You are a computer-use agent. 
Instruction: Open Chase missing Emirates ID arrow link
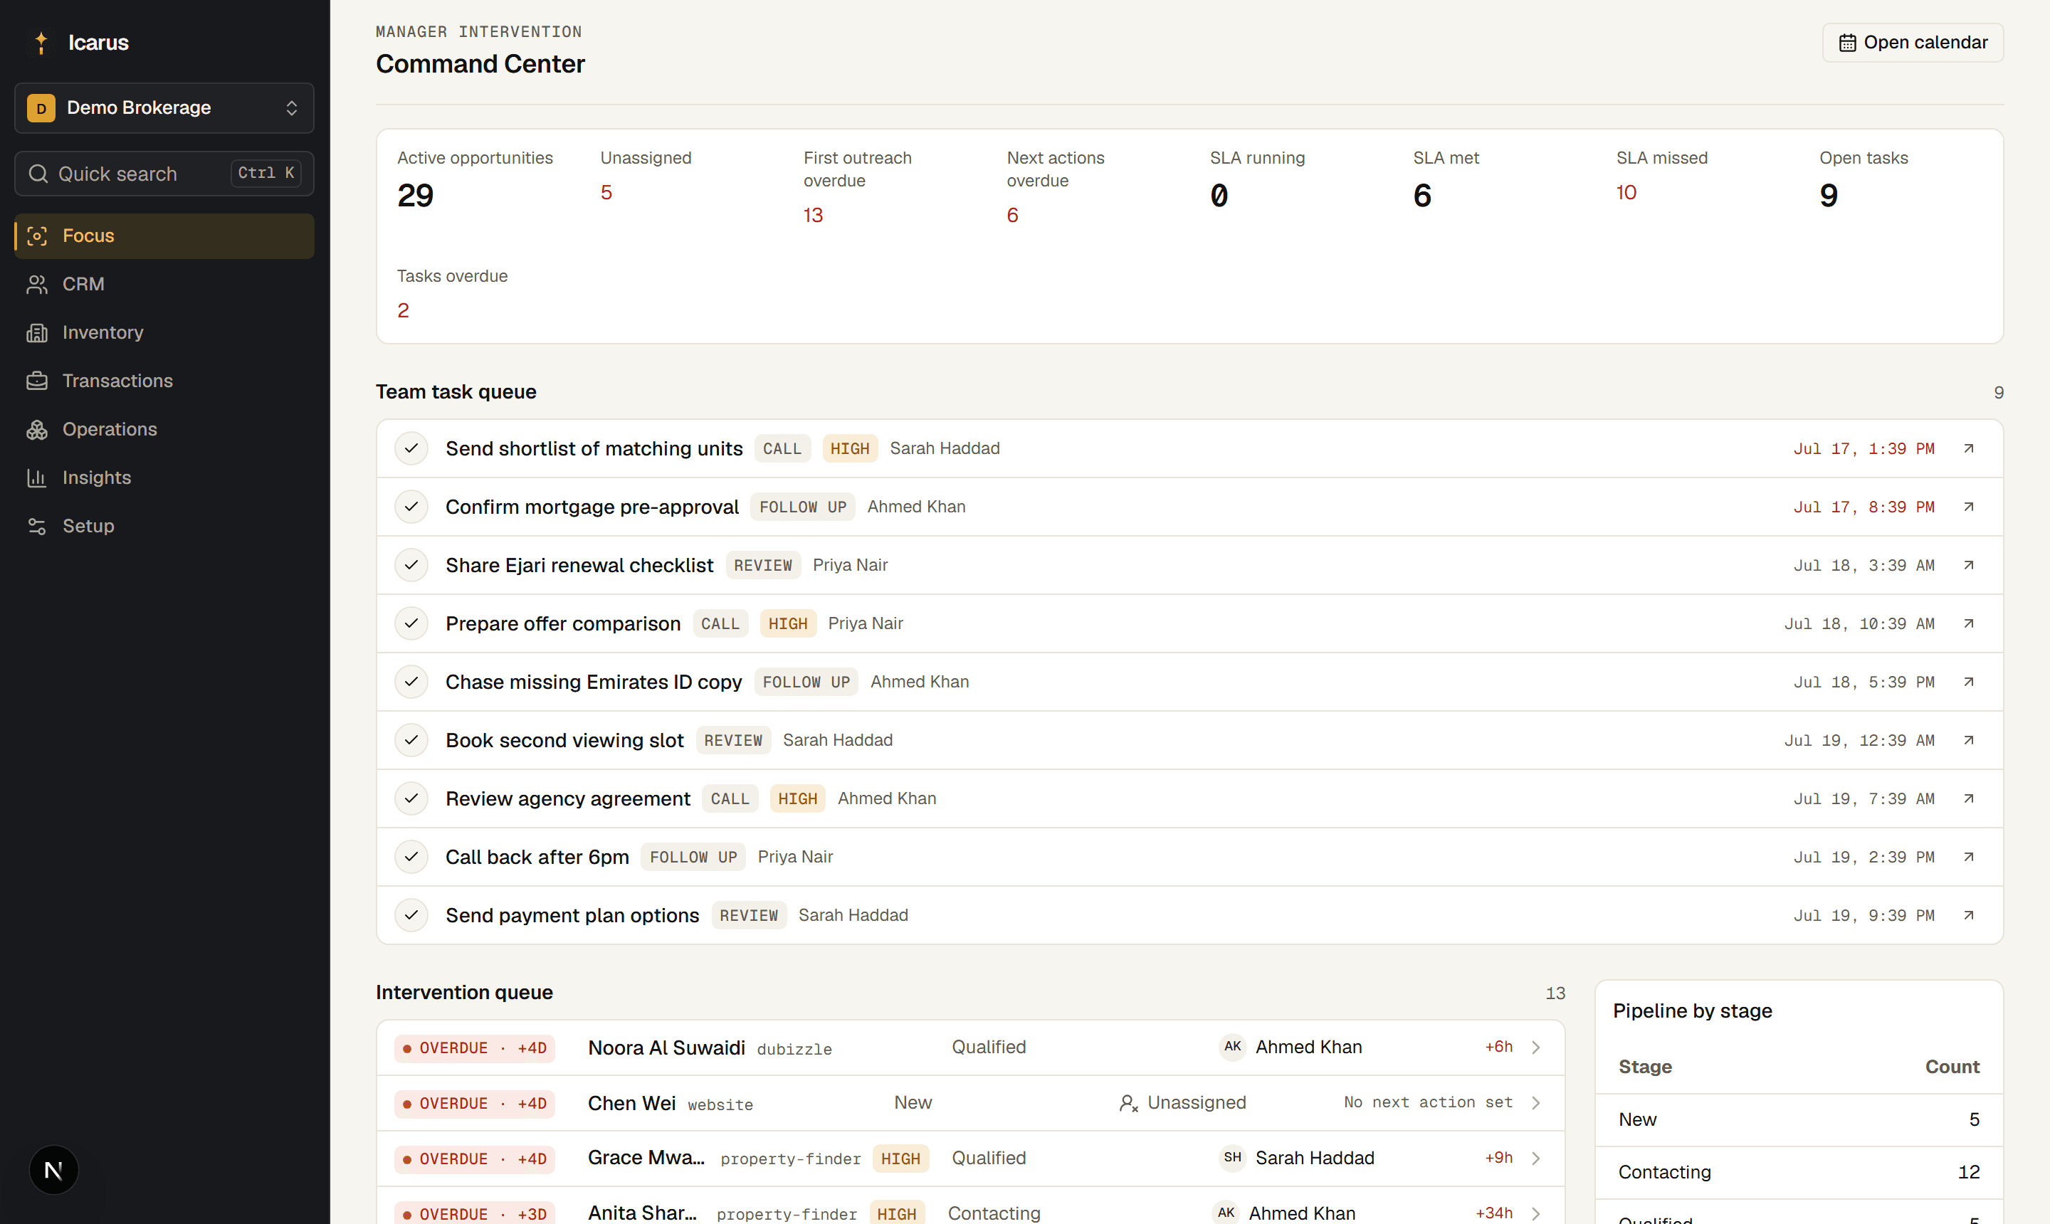point(1968,681)
